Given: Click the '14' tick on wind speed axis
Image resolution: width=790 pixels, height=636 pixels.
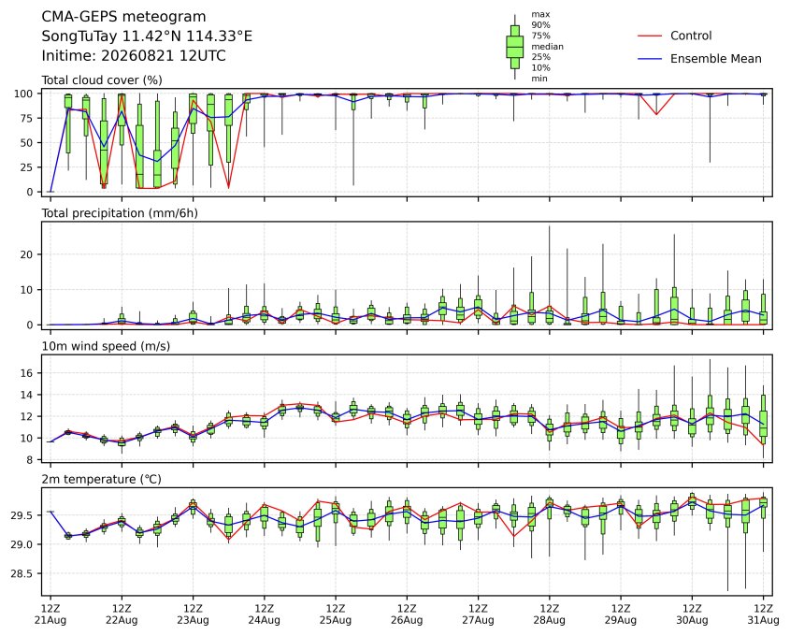Looking at the screenshot, I should tap(27, 395).
